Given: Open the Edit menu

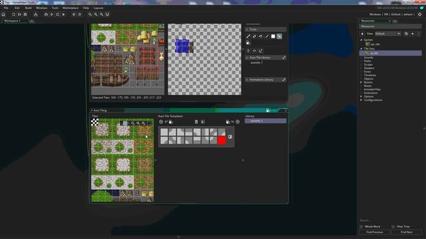Looking at the screenshot, I should click(x=17, y=8).
